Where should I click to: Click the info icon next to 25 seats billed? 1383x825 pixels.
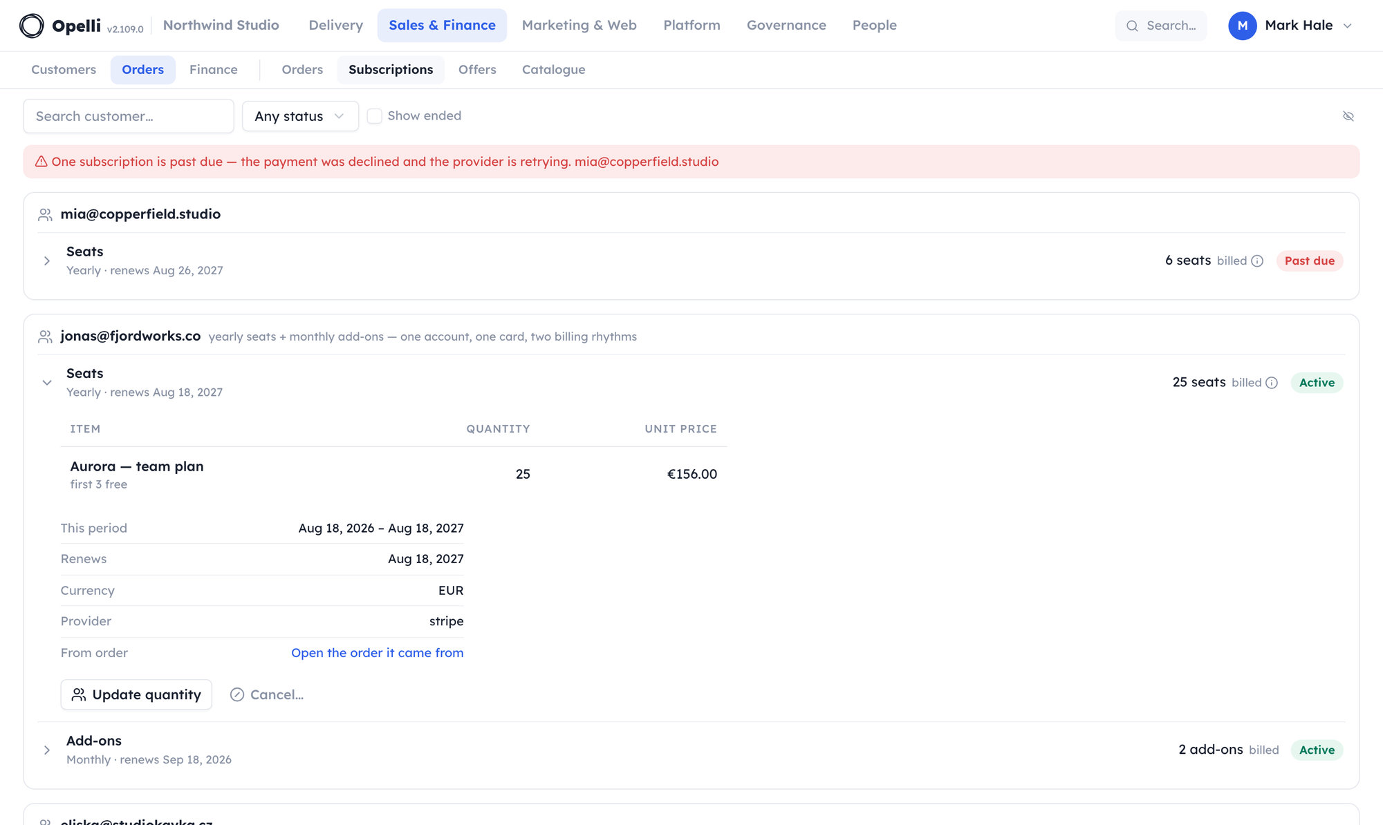[x=1272, y=383]
